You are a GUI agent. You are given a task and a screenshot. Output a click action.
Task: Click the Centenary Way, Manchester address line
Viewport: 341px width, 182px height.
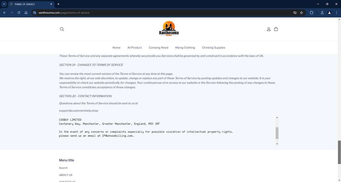[x=109, y=124]
